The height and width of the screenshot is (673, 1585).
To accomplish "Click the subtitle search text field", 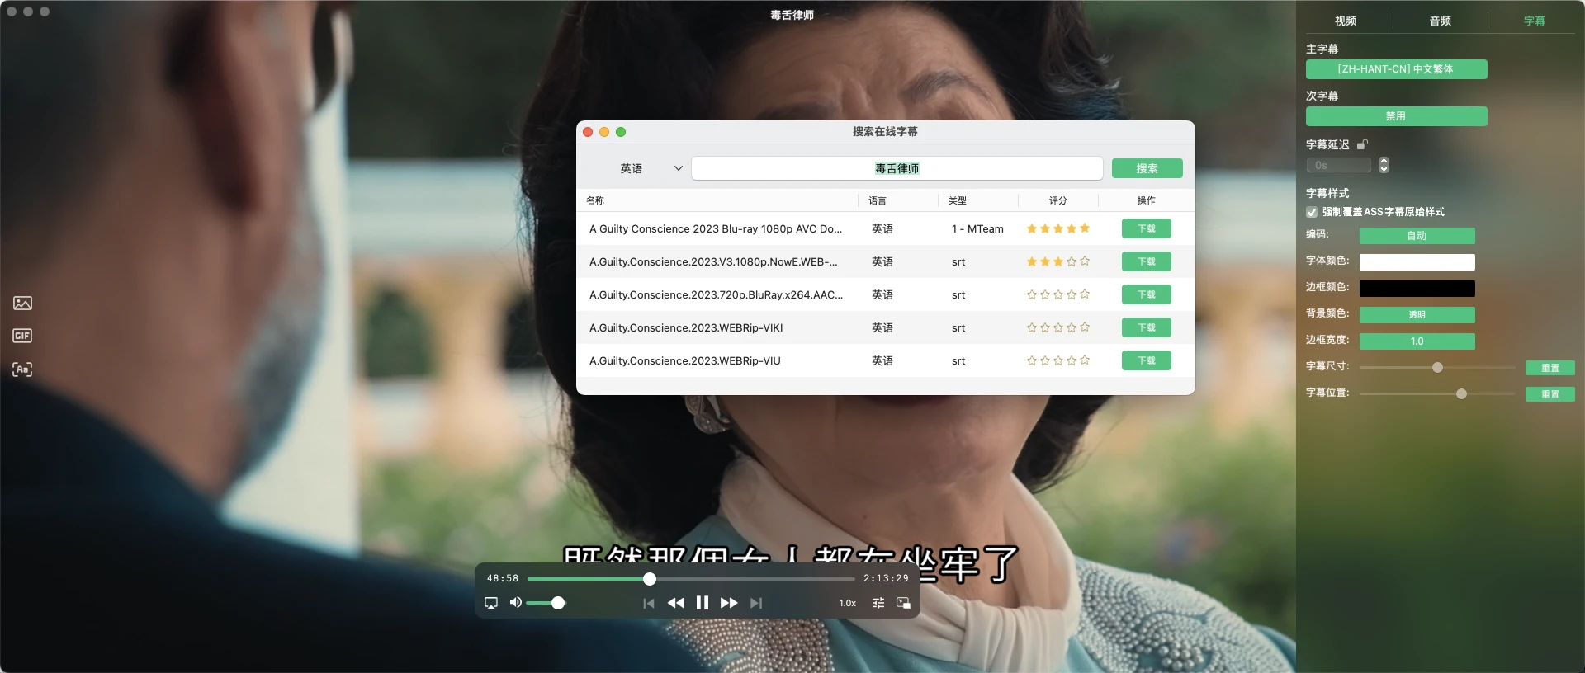I will pos(897,168).
